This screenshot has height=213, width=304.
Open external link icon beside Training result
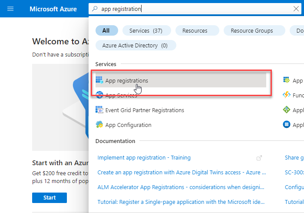point(259,158)
